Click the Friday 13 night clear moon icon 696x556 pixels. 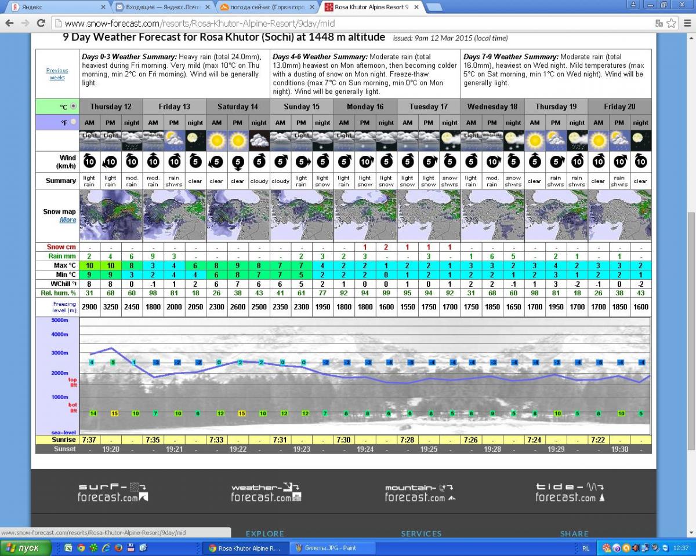click(x=195, y=141)
